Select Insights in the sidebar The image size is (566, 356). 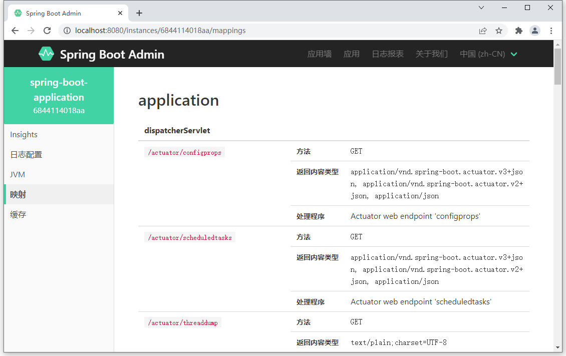click(24, 134)
